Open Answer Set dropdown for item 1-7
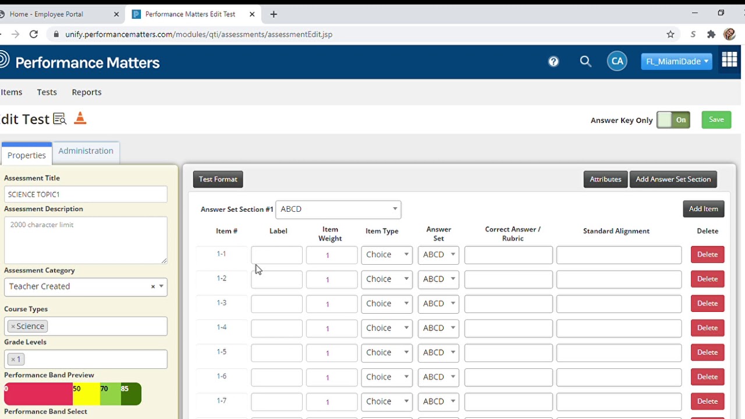Screen dimensions: 745x419 click(x=438, y=401)
